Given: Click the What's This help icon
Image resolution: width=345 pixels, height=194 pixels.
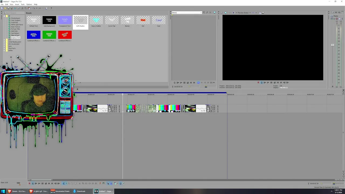Looking at the screenshot, I should tap(51, 8).
